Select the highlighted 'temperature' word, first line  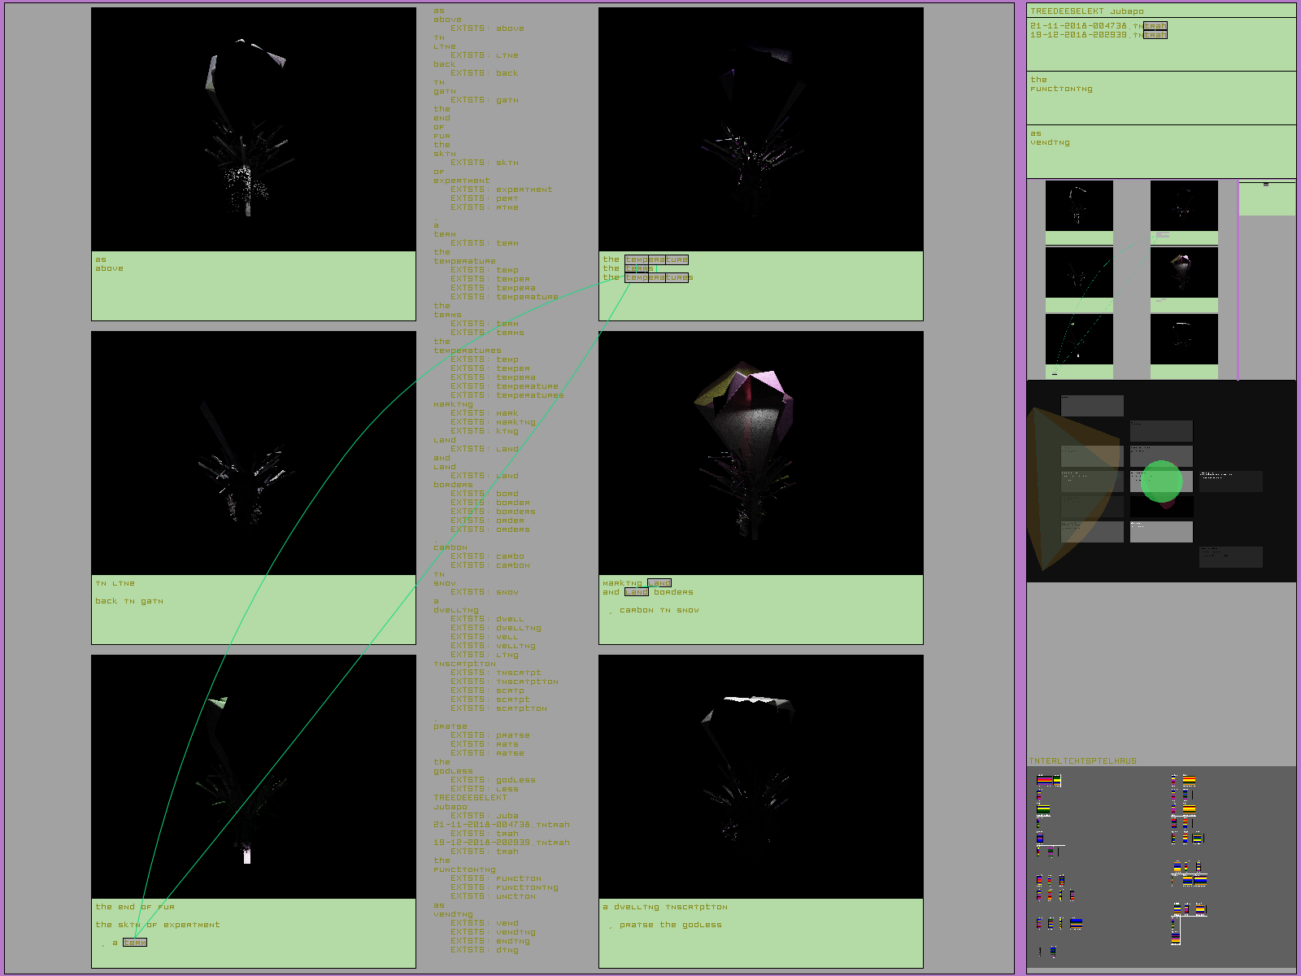(656, 259)
